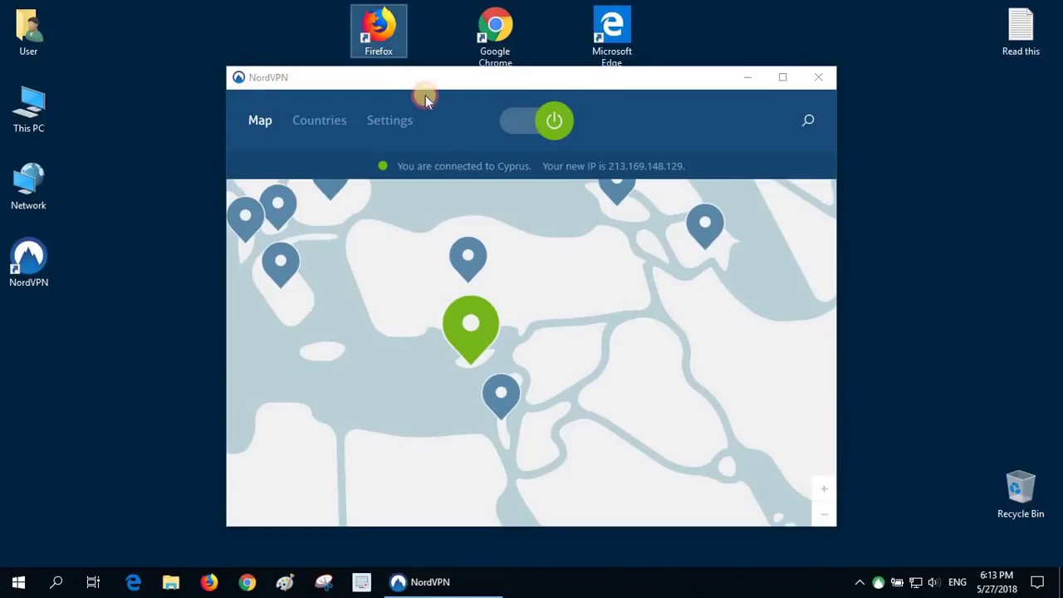Minimize the NordVPN window
Image resolution: width=1063 pixels, height=598 pixels.
pyautogui.click(x=747, y=77)
